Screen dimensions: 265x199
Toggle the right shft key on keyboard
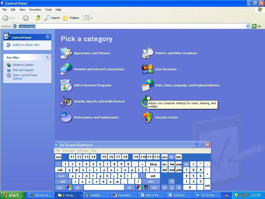coord(151,182)
